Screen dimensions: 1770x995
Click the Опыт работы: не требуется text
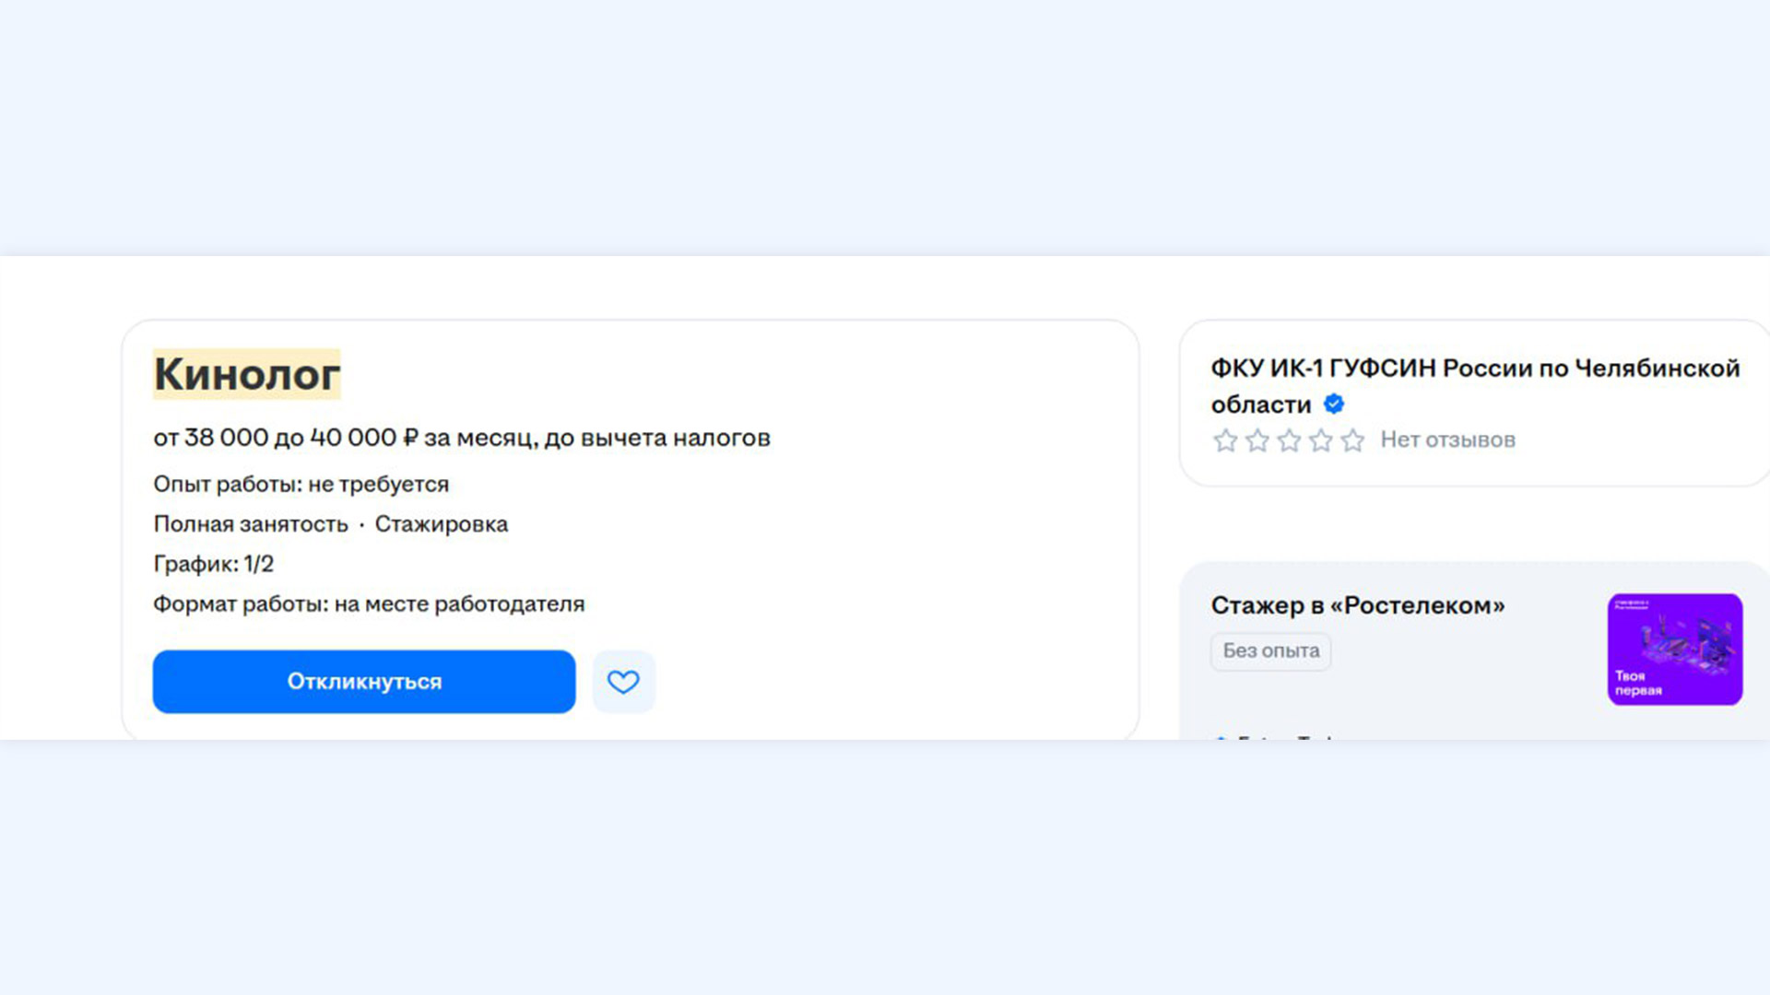click(301, 485)
